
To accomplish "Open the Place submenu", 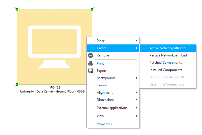I will tap(113, 41).
